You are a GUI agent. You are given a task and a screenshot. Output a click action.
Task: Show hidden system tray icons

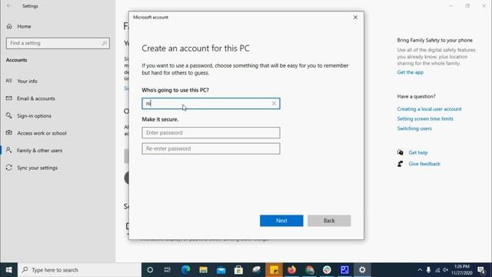point(420,270)
